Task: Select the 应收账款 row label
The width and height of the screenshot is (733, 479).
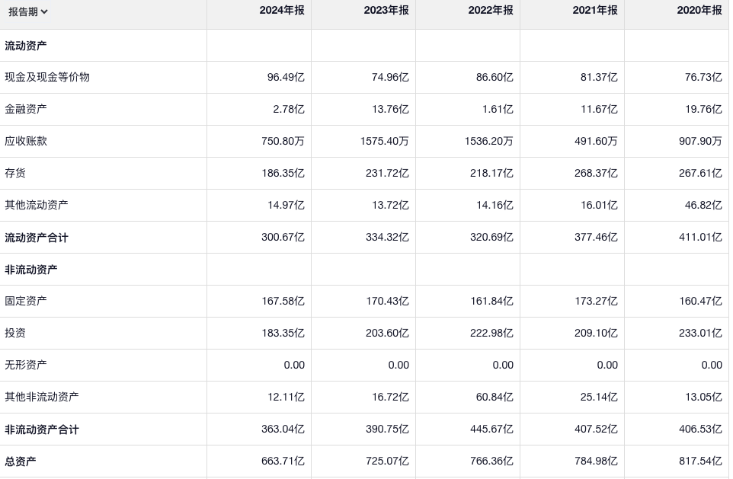Action: click(26, 142)
